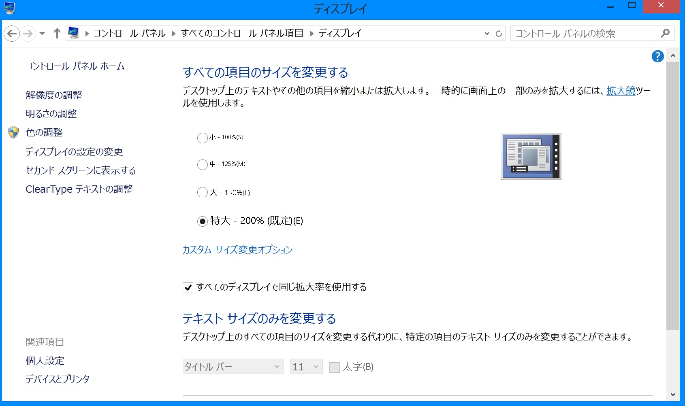685x406 pixels.
Task: Go up one level with Up arrow
Action: coord(57,33)
